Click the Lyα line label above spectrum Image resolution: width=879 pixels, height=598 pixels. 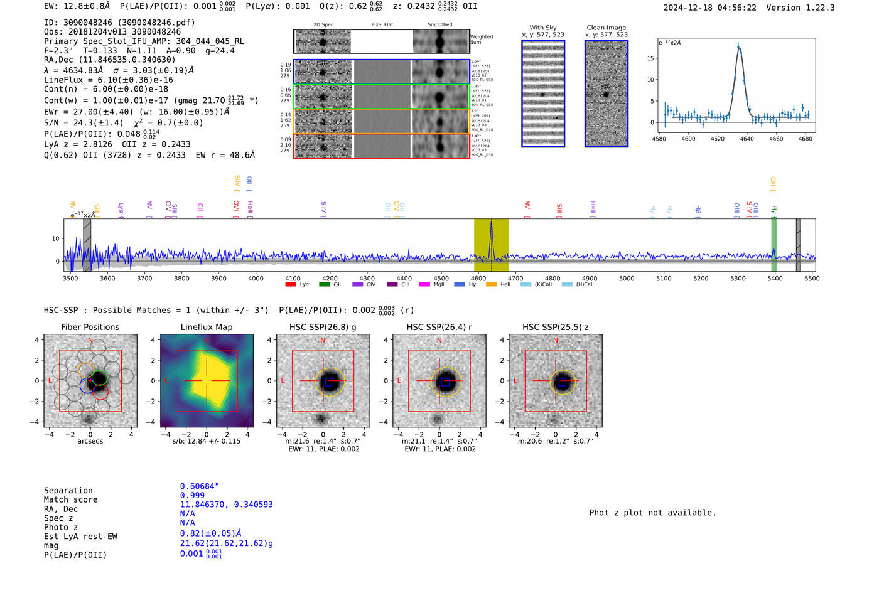click(x=121, y=210)
